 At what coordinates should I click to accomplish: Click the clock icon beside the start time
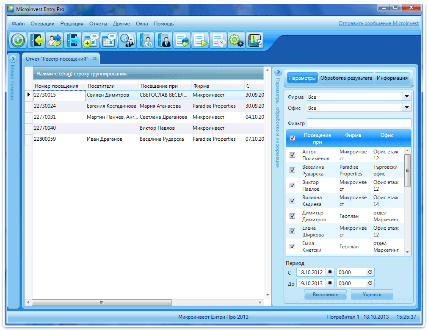tap(370, 272)
